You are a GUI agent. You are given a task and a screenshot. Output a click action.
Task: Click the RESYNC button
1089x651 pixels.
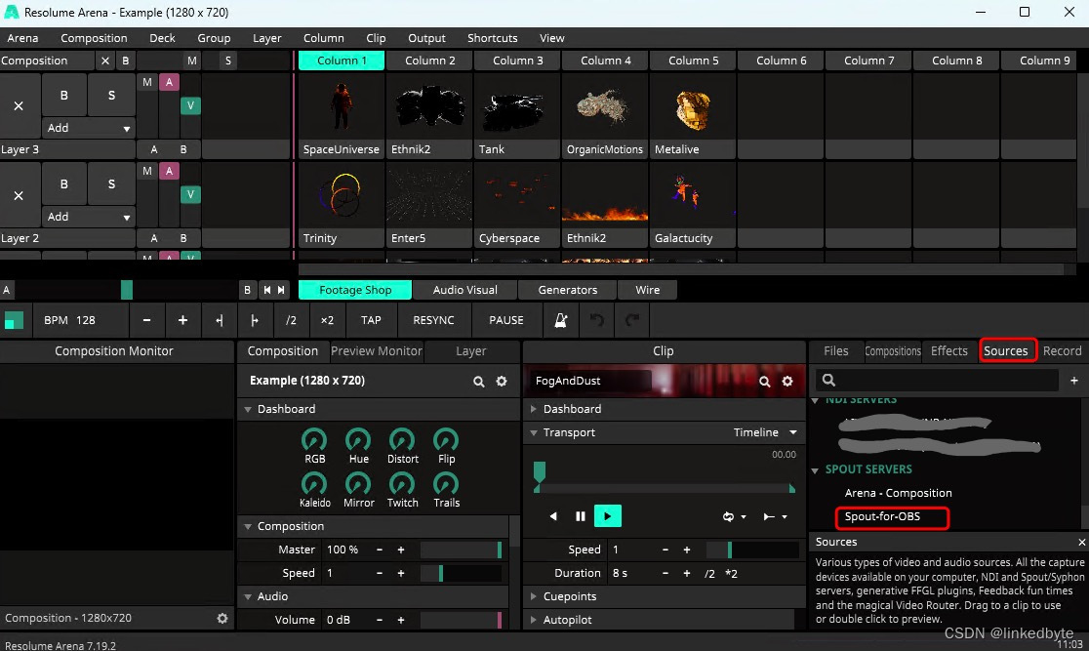(x=433, y=320)
